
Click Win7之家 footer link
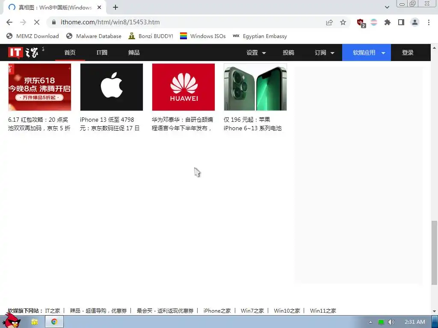pyautogui.click(x=252, y=311)
